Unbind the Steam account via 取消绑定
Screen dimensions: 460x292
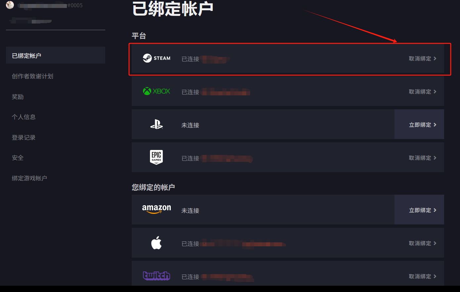(423, 59)
